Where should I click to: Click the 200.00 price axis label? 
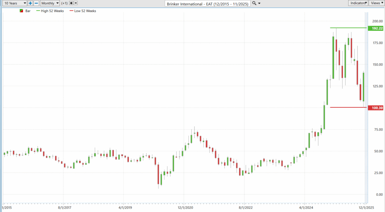tap(377, 21)
